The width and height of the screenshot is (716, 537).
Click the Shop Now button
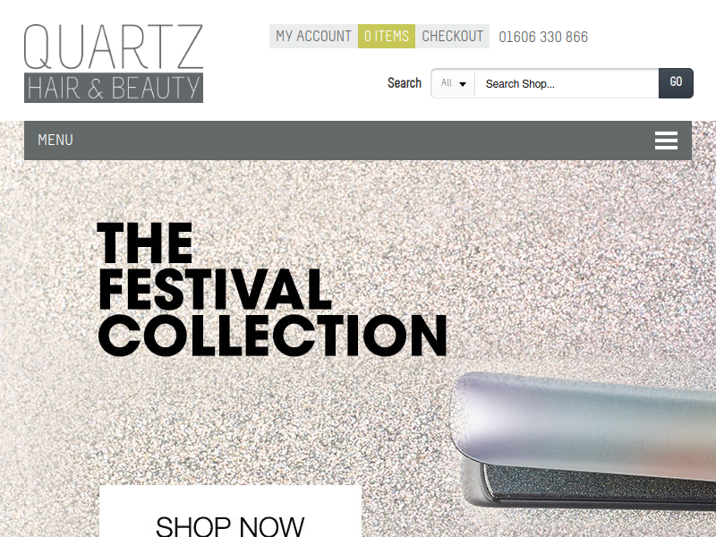[230, 511]
